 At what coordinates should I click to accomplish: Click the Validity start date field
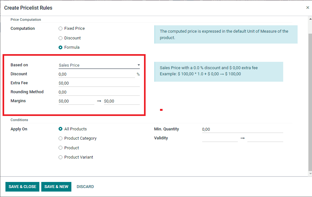coord(220,138)
